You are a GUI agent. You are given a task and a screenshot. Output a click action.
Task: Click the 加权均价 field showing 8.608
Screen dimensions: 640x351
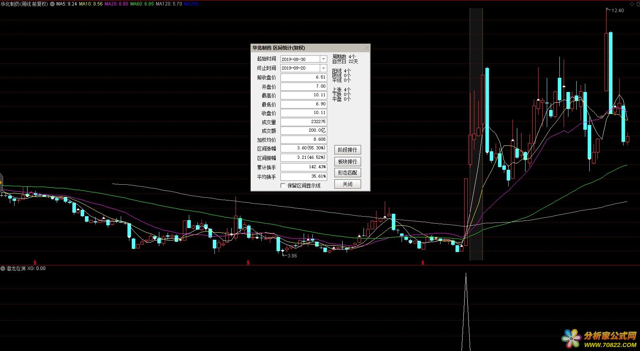(303, 140)
